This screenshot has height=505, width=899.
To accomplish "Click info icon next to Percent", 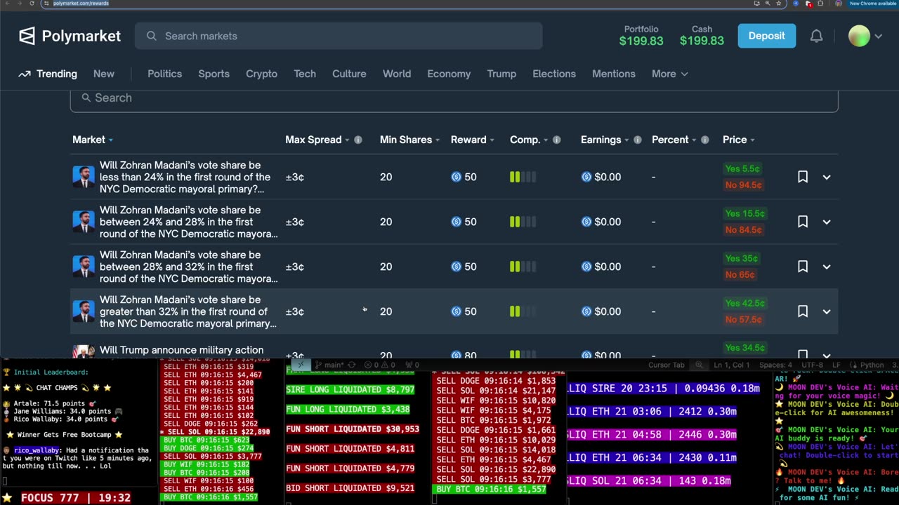I will coord(705,140).
